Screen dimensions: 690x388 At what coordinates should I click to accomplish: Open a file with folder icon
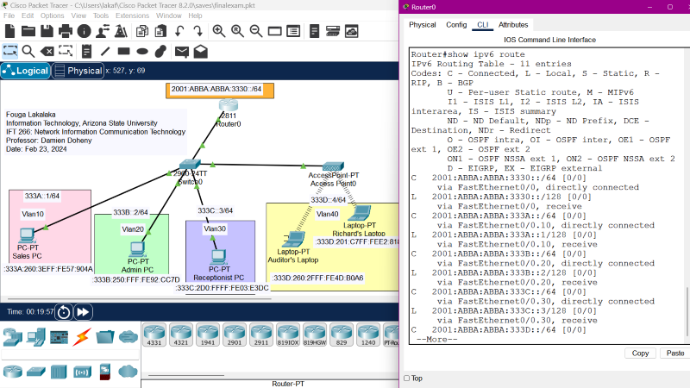point(28,31)
